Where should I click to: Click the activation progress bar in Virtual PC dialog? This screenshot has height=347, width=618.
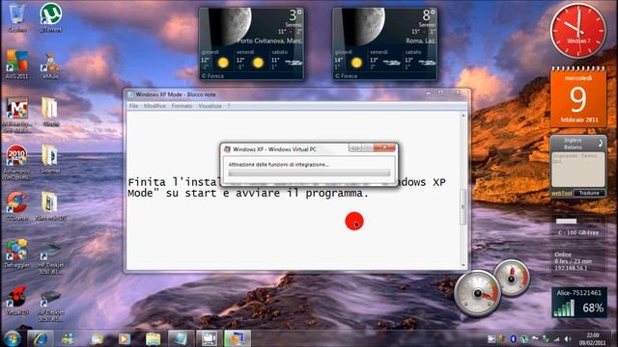pyautogui.click(x=309, y=173)
